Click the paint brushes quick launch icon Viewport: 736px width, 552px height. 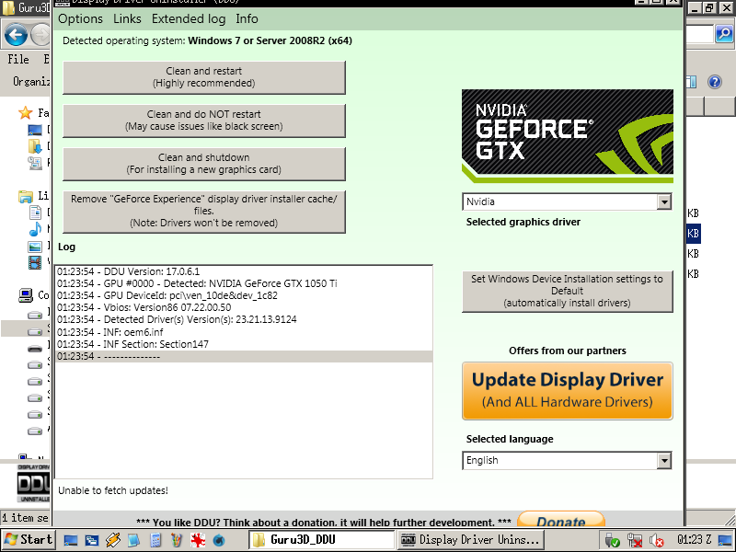coord(177,540)
